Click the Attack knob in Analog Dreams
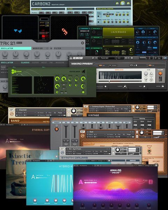Image resolution: width=168 pixels, height=210 pixels. pos(94,205)
